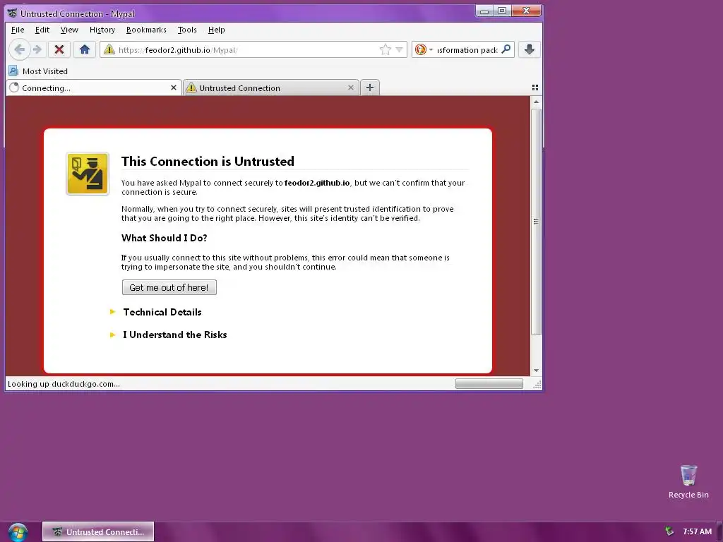The width and height of the screenshot is (723, 542).
Task: Show tab groups grid icon
Action: click(x=535, y=88)
